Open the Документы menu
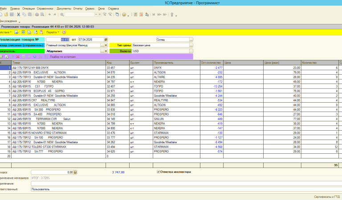This screenshot has width=342, height=200. (64, 8)
